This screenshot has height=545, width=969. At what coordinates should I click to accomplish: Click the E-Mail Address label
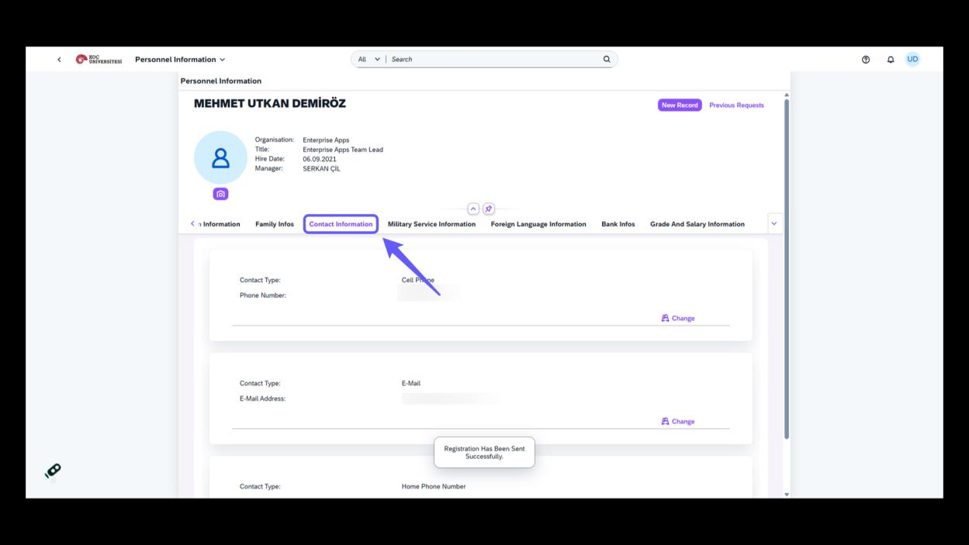[262, 399]
